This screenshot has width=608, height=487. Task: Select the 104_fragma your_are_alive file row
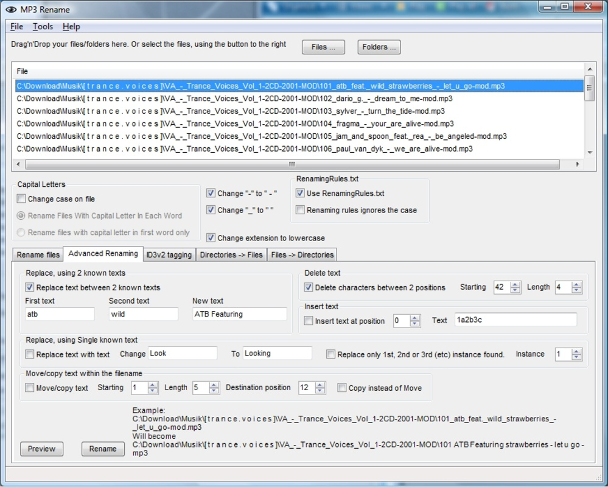299,124
